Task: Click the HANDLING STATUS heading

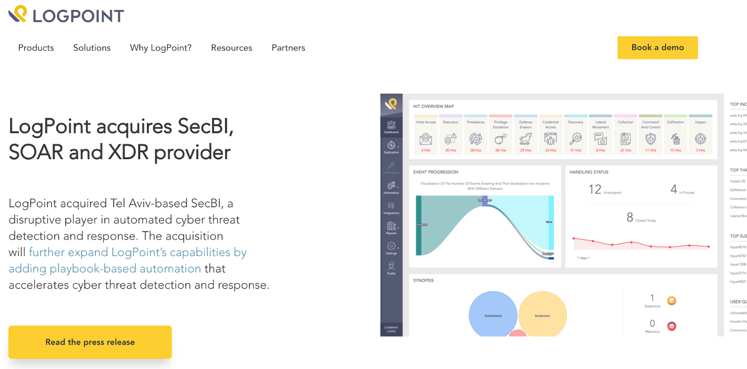Action: click(589, 172)
